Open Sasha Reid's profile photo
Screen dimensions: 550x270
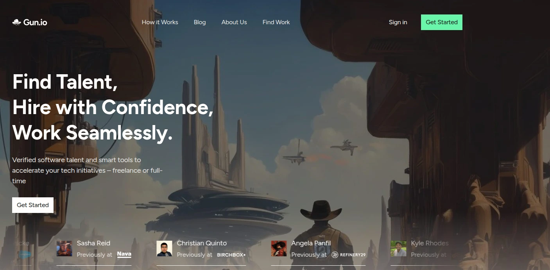64,249
